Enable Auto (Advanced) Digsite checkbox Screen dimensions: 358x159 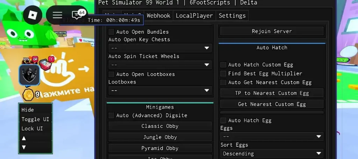(x=112, y=115)
